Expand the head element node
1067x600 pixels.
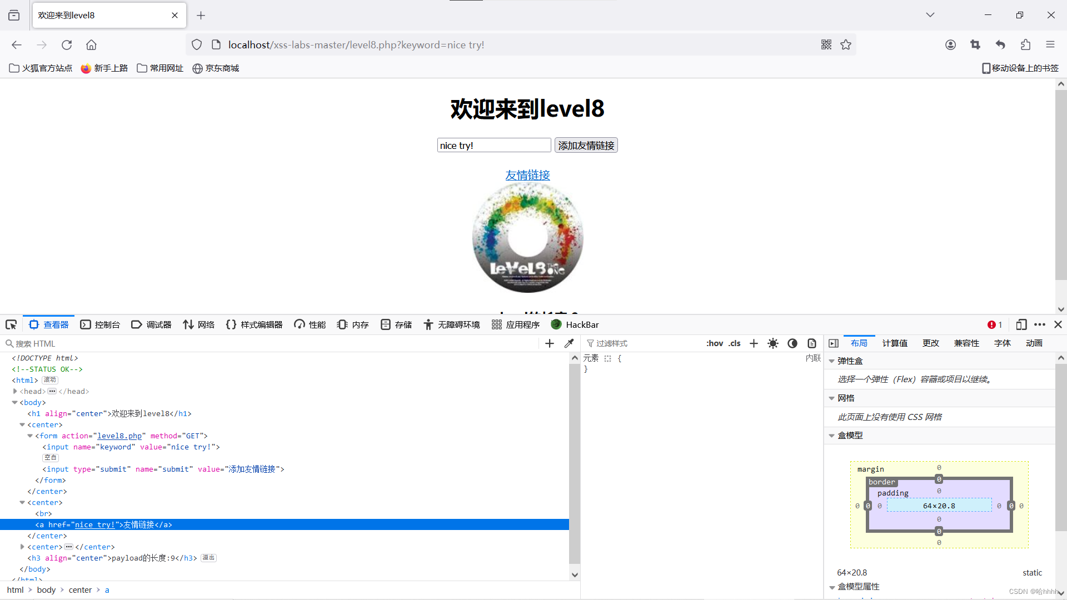(15, 391)
